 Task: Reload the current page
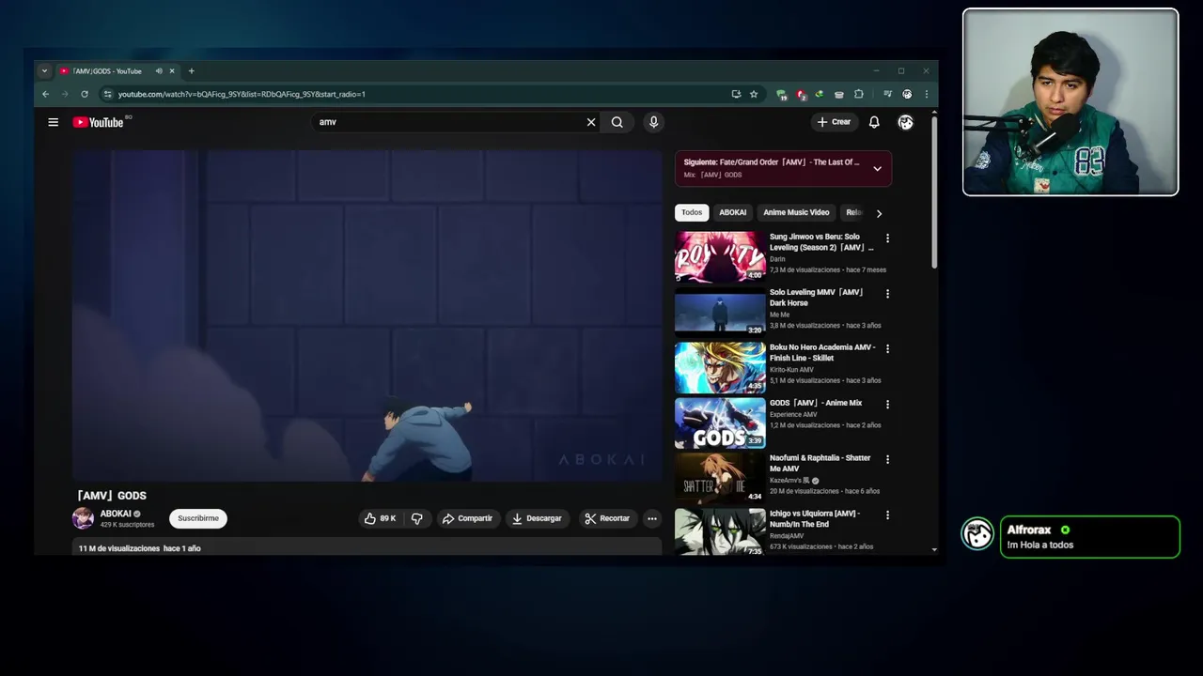tap(85, 94)
